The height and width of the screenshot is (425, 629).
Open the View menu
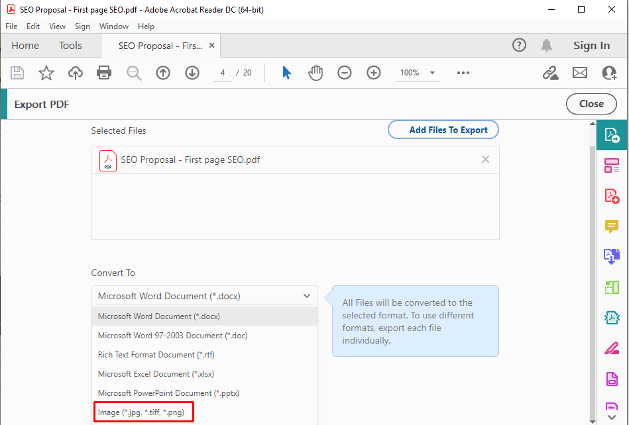click(58, 26)
